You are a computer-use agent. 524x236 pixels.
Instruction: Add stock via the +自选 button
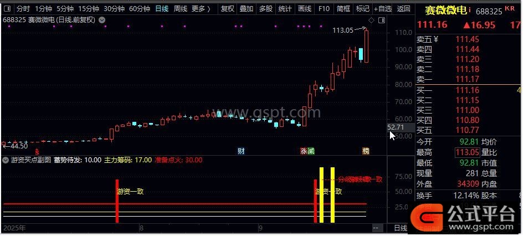click(x=383, y=9)
